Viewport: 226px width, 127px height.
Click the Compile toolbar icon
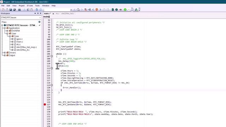pyautogui.click(x=113, y=10)
